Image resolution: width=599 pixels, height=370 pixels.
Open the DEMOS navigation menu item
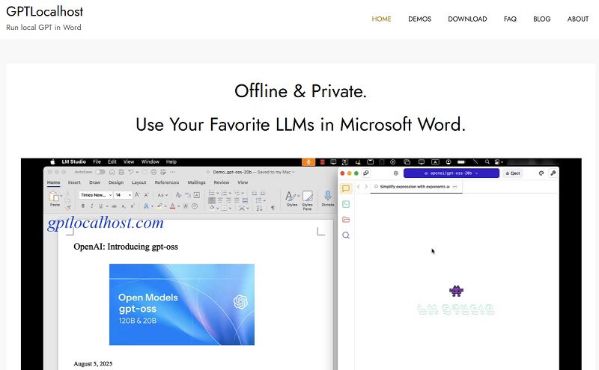(x=419, y=19)
